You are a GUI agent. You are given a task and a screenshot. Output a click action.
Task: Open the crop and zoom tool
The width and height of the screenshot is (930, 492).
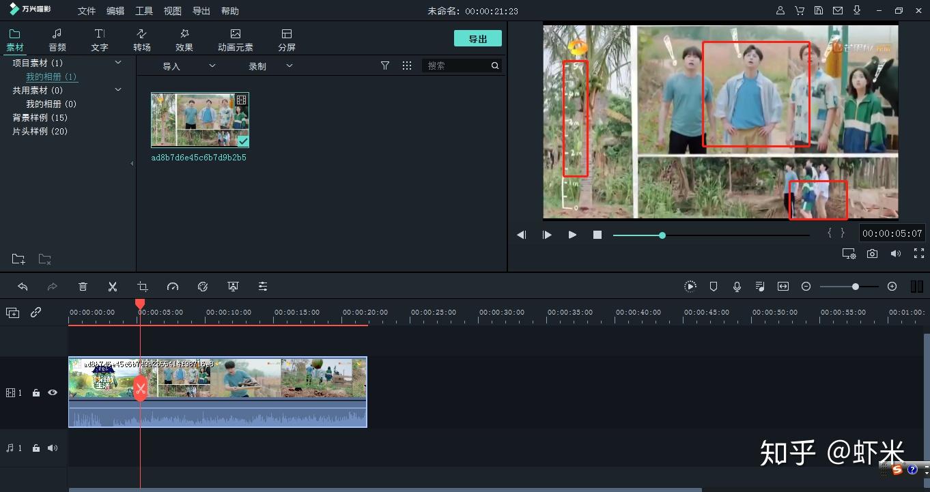(x=143, y=287)
